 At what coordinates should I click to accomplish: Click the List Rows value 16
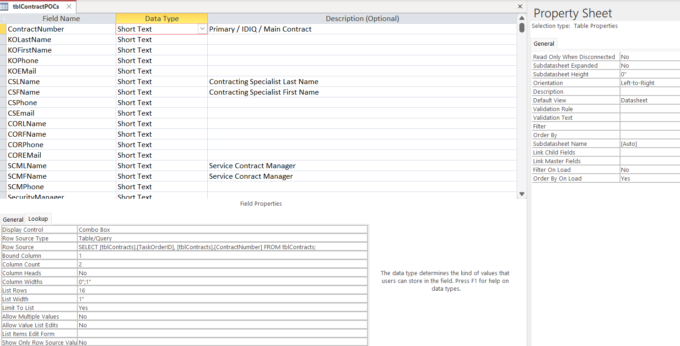[222, 291]
